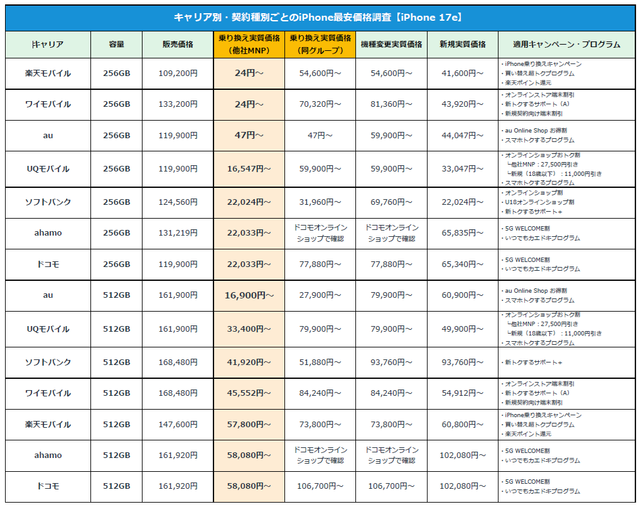Click the キャリア column header
Screen dimensions: 641x507
pyautogui.click(x=48, y=45)
